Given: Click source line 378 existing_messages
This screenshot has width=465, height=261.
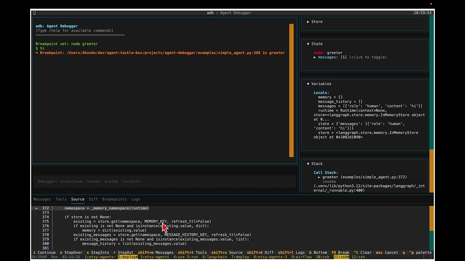Looking at the screenshot, I should pyautogui.click(x=162, y=235).
